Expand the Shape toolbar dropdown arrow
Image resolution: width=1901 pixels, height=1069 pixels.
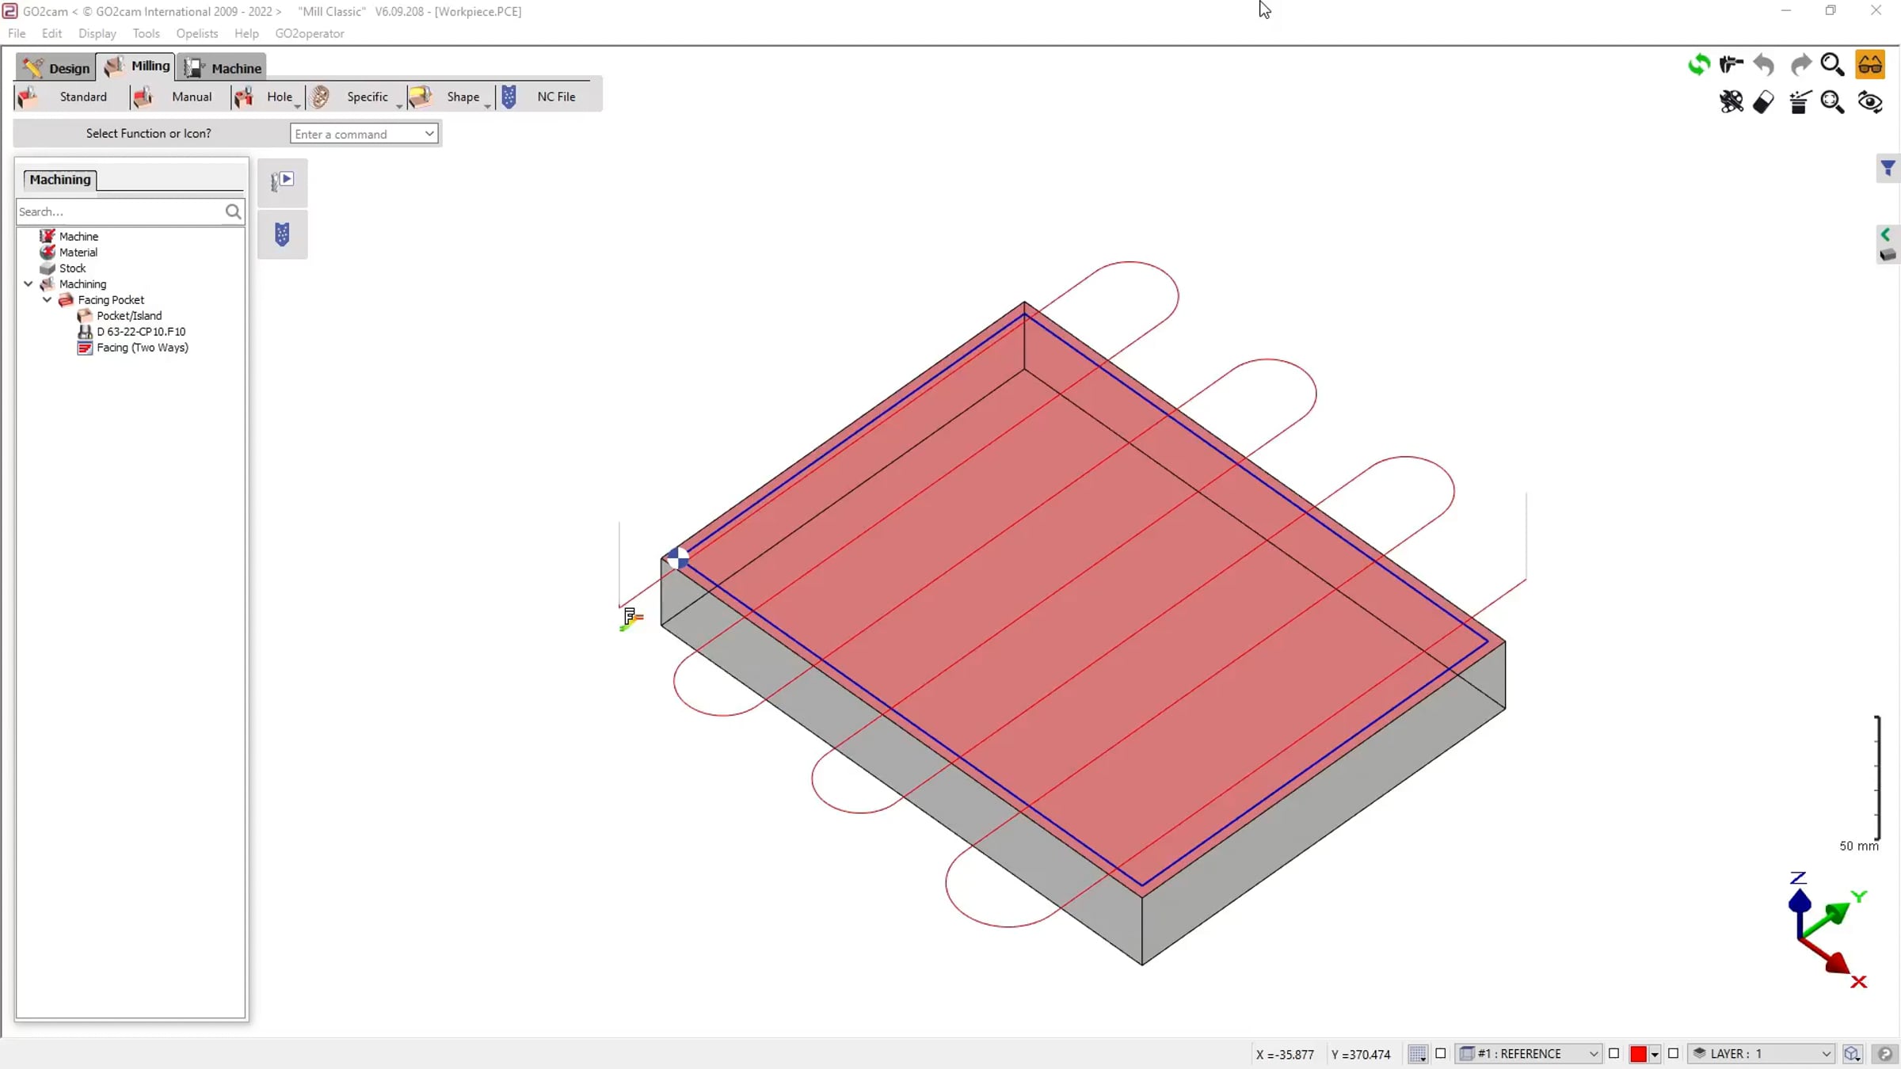[x=488, y=105]
